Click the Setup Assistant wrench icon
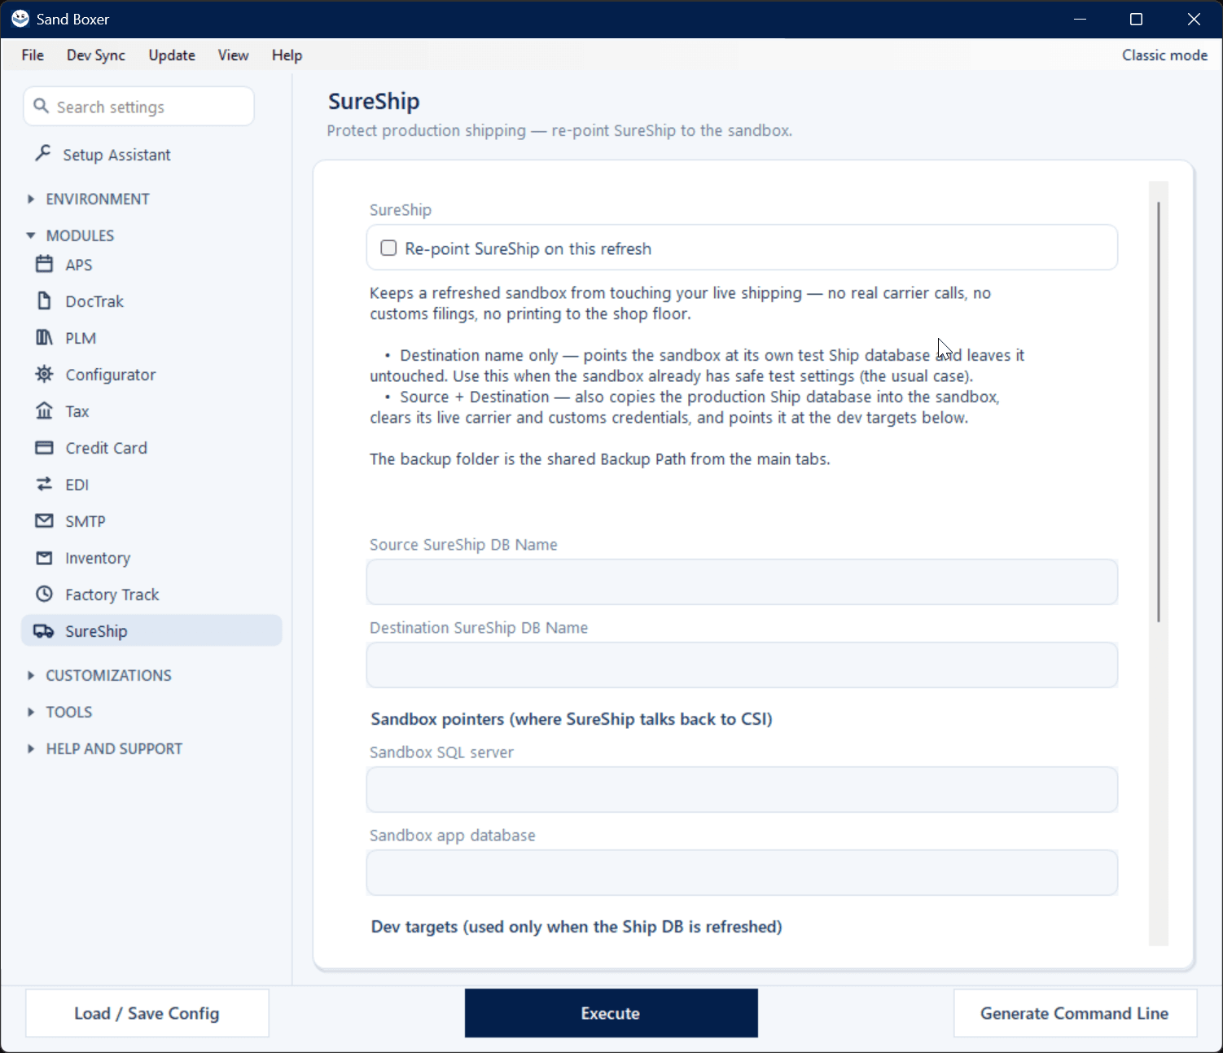Viewport: 1223px width, 1053px height. pyautogui.click(x=43, y=153)
